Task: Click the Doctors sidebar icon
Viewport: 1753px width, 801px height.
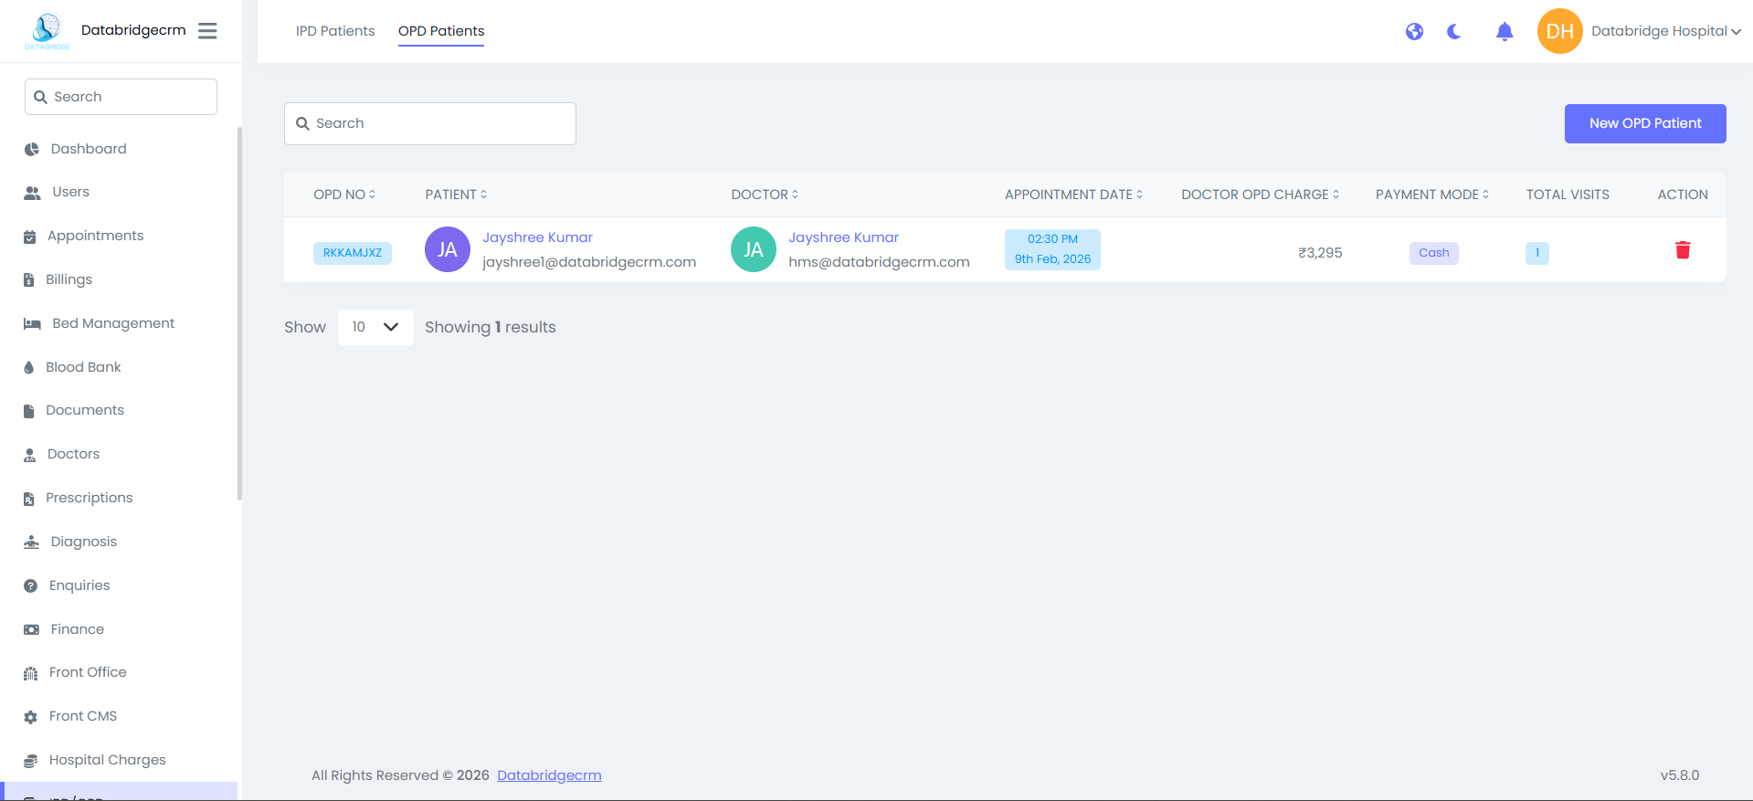Action: click(29, 455)
